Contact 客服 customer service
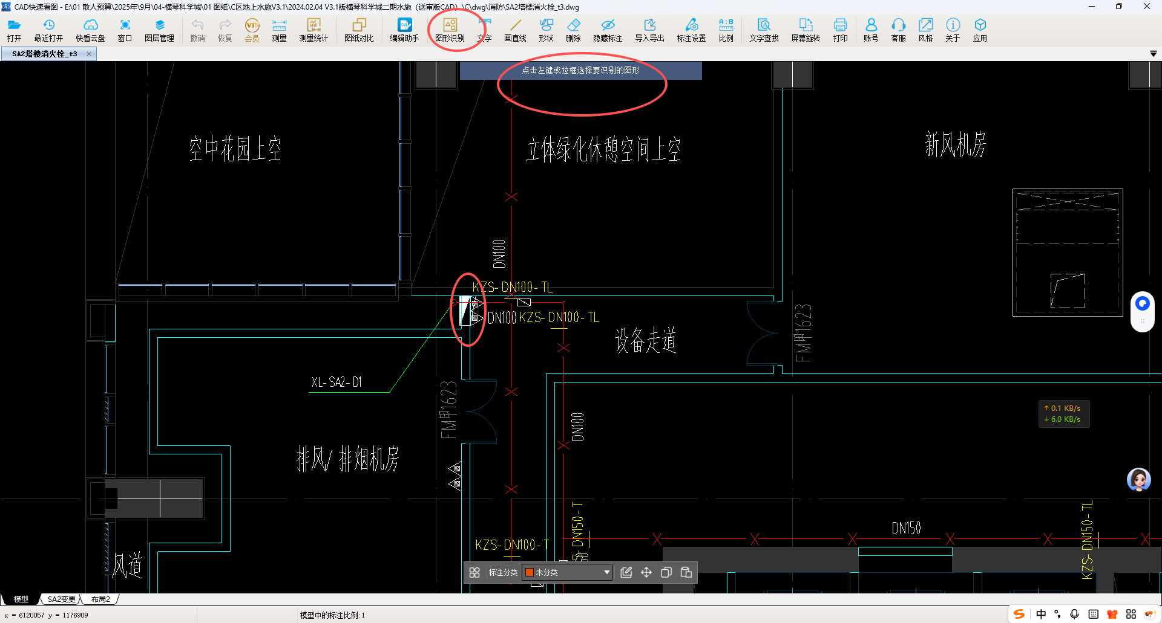Viewport: 1162px width, 623px height. coord(898,30)
